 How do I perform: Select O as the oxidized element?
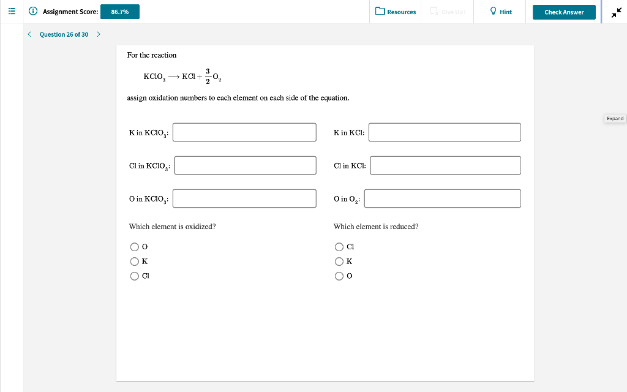(x=134, y=246)
